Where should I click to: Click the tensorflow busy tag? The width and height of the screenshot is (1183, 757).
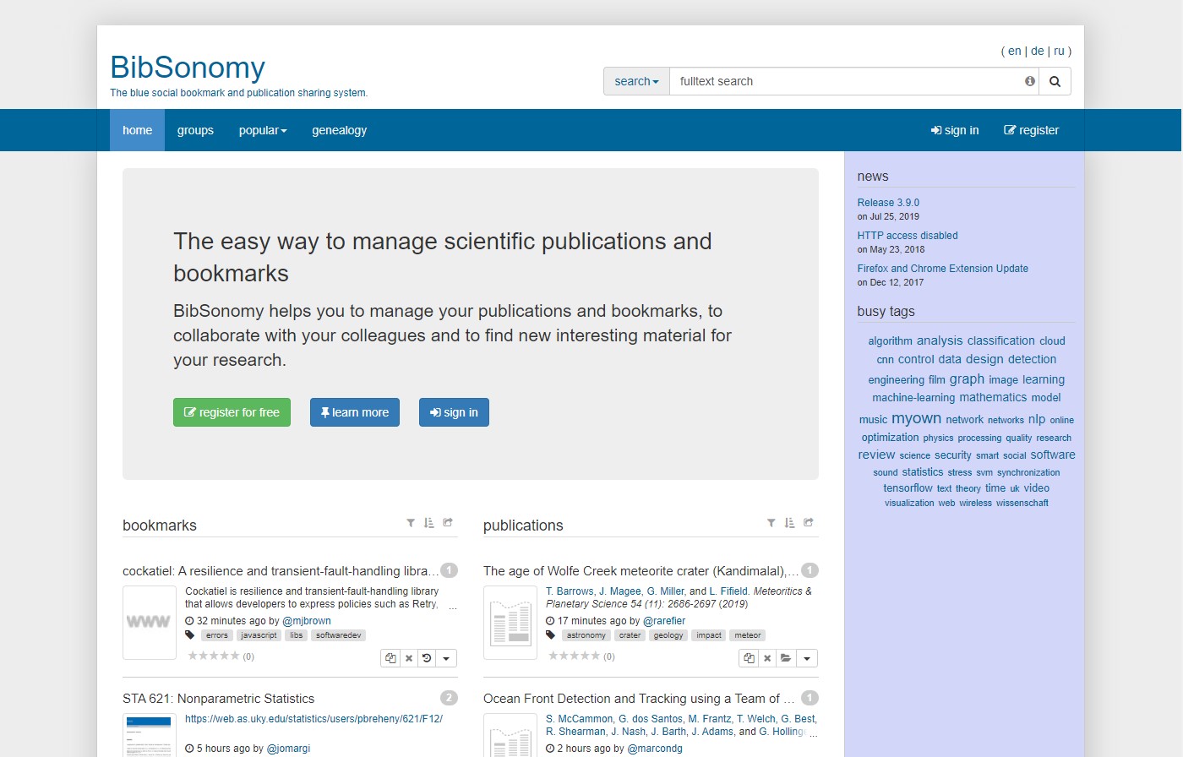coord(908,488)
